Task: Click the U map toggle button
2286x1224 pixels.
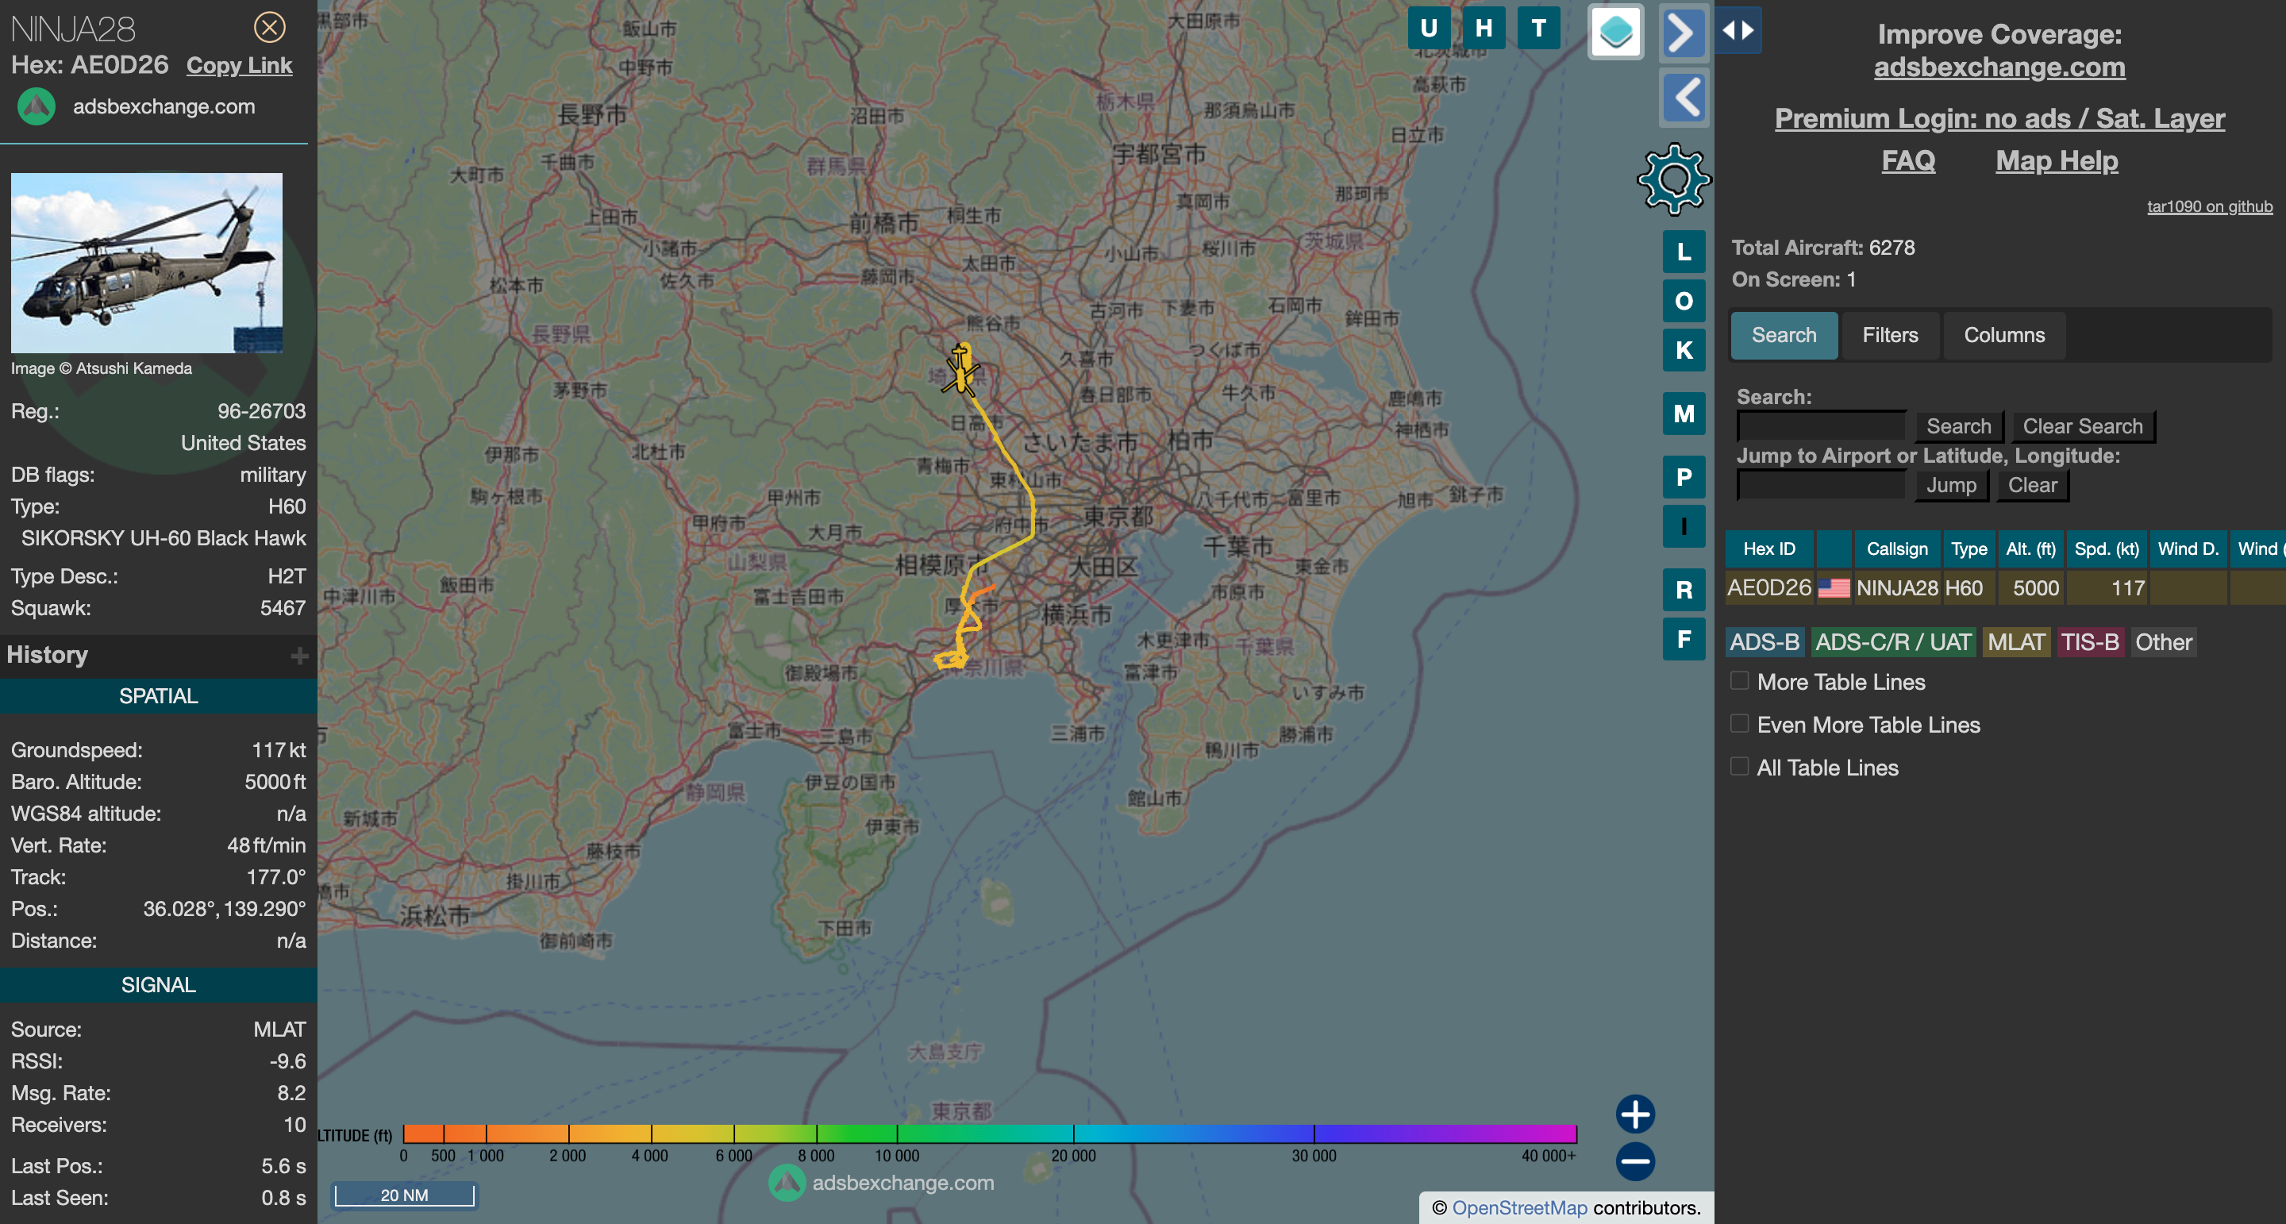Action: coord(1429,29)
